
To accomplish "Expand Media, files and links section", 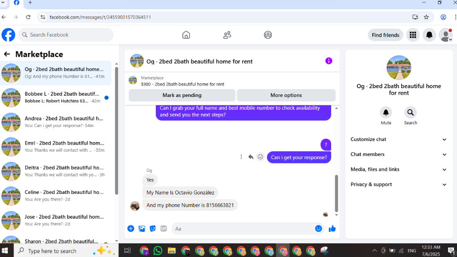I will [x=398, y=169].
